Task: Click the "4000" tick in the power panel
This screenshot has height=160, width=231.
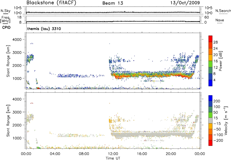Action: (x=17, y=40)
